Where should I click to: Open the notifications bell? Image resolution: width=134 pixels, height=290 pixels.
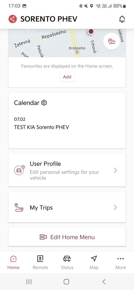click(x=122, y=19)
